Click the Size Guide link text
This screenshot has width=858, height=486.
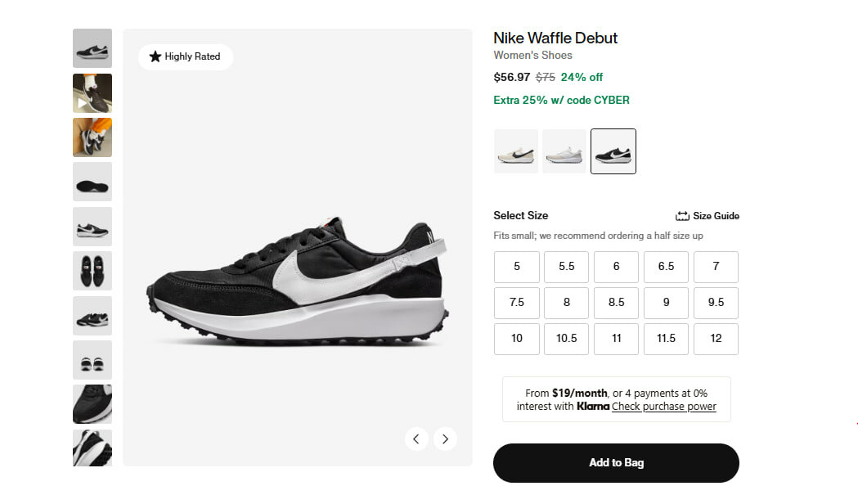pyautogui.click(x=716, y=216)
